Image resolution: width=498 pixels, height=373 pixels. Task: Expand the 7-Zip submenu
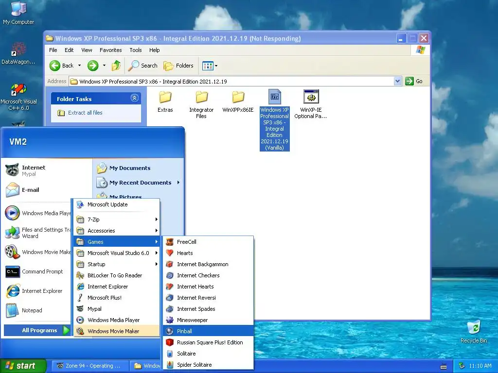117,220
